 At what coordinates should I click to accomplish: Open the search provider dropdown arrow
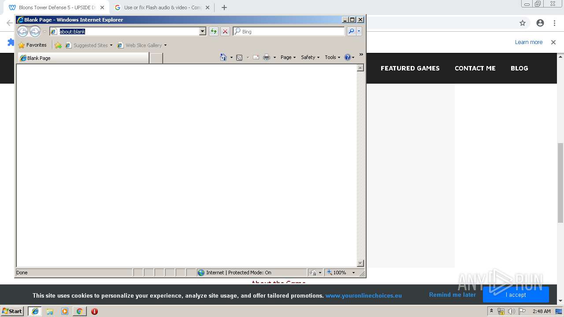[x=359, y=31]
